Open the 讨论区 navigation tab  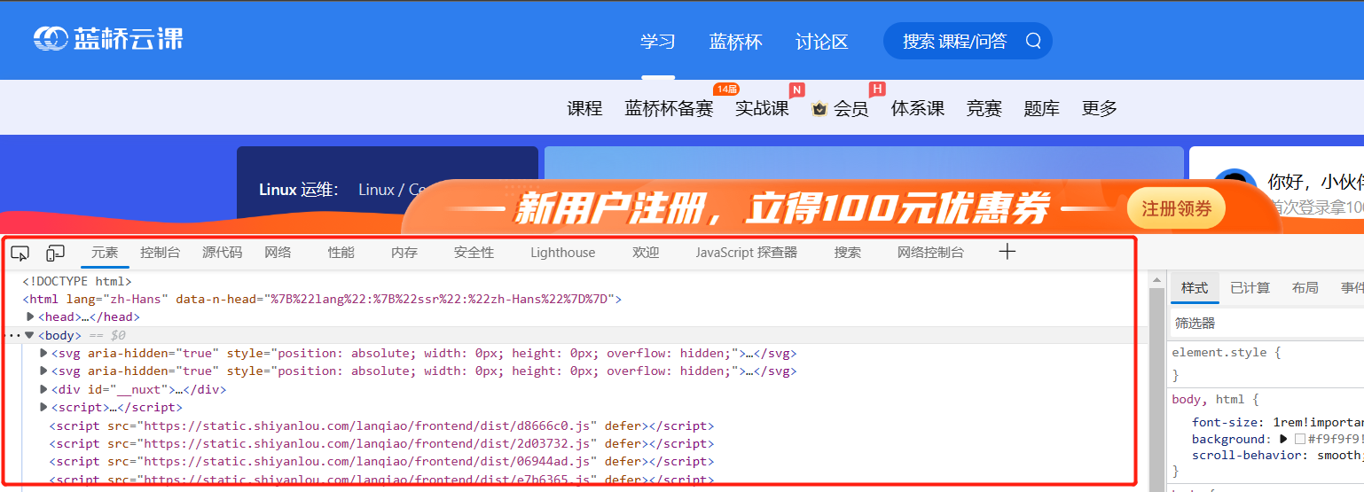tap(822, 41)
